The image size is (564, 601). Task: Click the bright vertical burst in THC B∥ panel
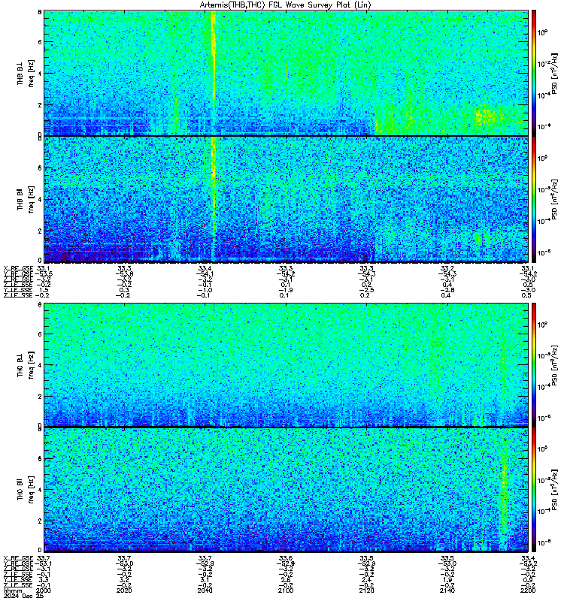click(504, 494)
